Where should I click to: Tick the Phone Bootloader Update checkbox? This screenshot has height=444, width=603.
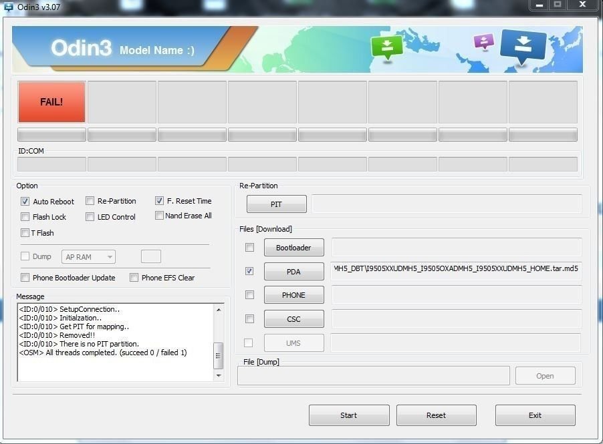coord(25,277)
